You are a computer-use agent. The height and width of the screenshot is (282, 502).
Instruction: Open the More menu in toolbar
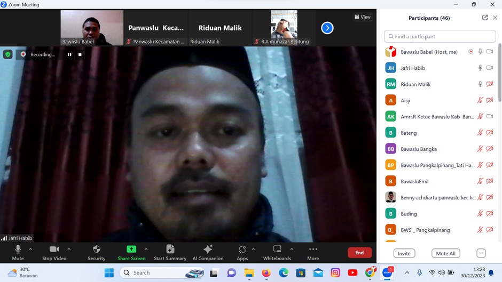click(x=313, y=249)
